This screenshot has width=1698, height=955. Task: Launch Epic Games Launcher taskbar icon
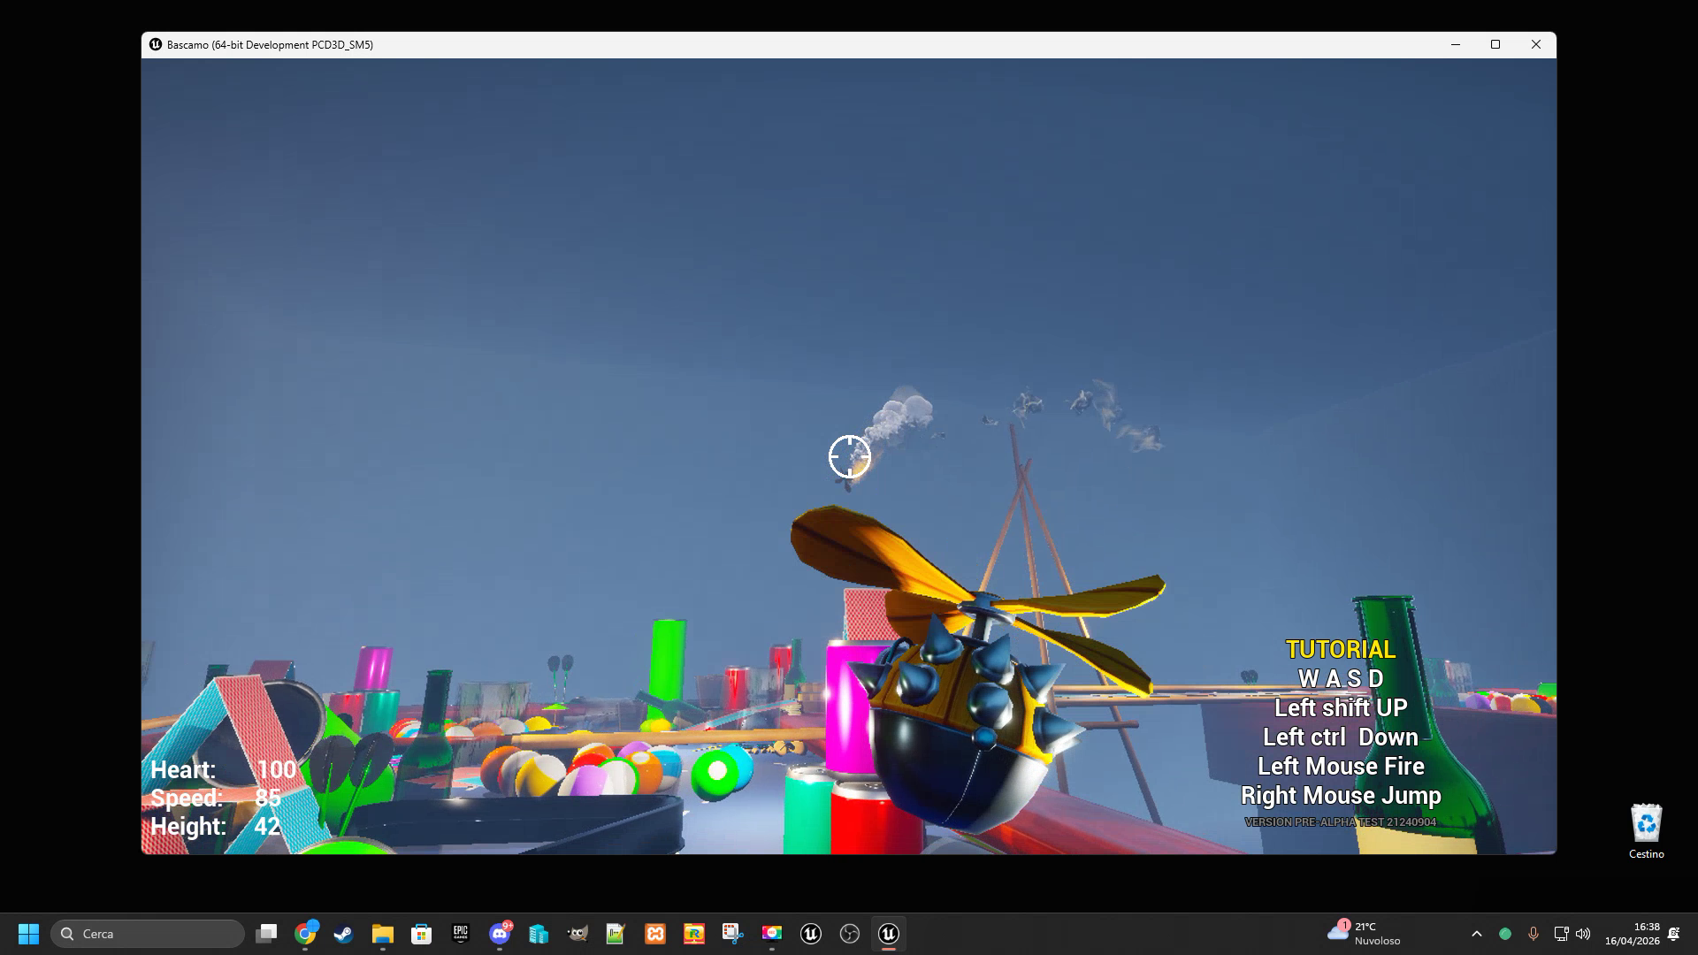(x=460, y=934)
